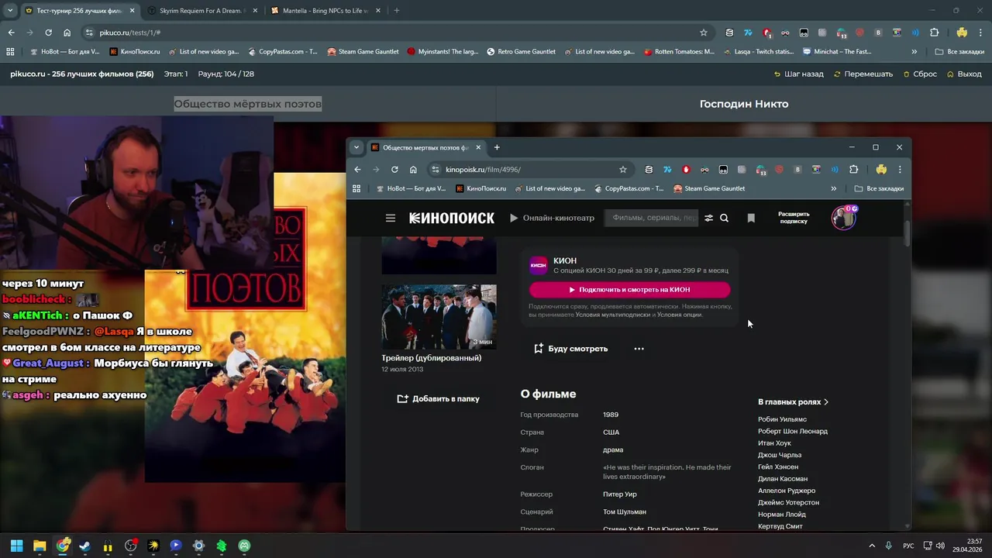Open Kinopoisk bookmarks icon in header
The image size is (992, 558).
[751, 219]
